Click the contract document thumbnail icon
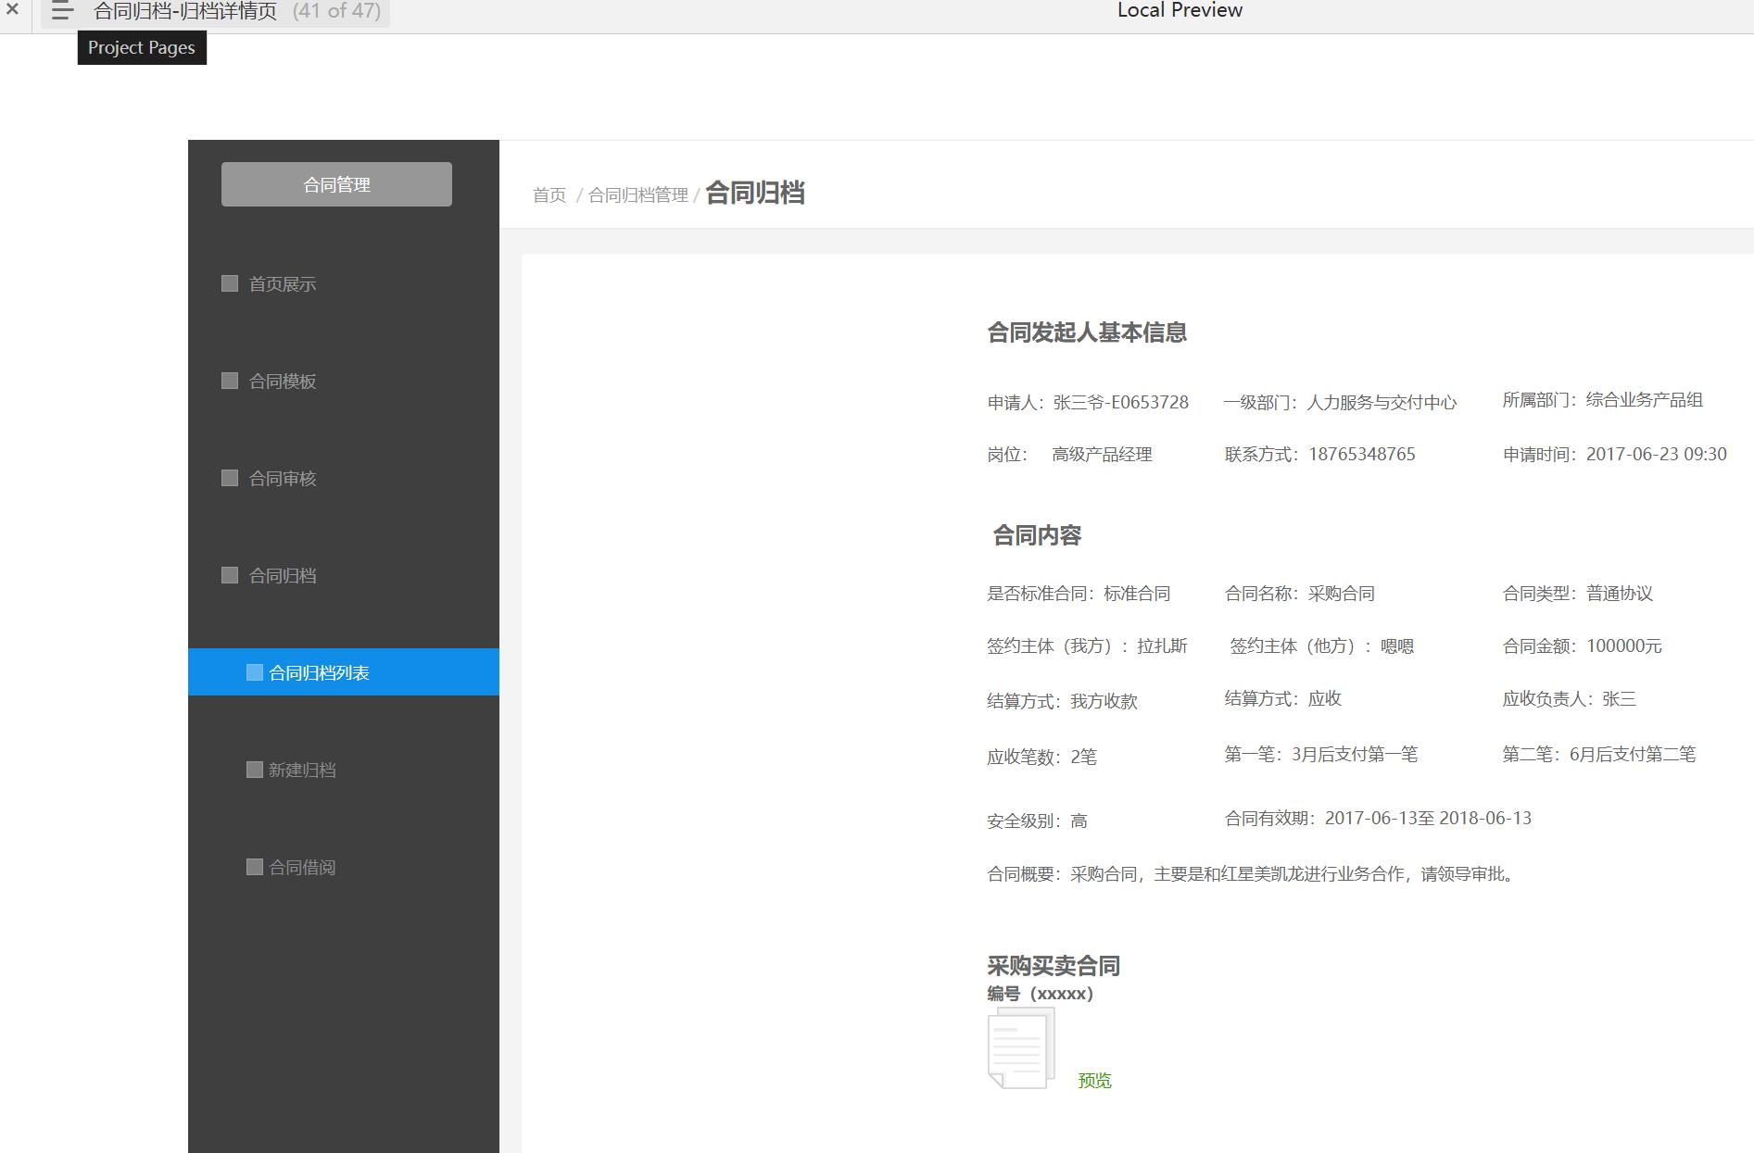This screenshot has width=1754, height=1153. [x=1021, y=1048]
